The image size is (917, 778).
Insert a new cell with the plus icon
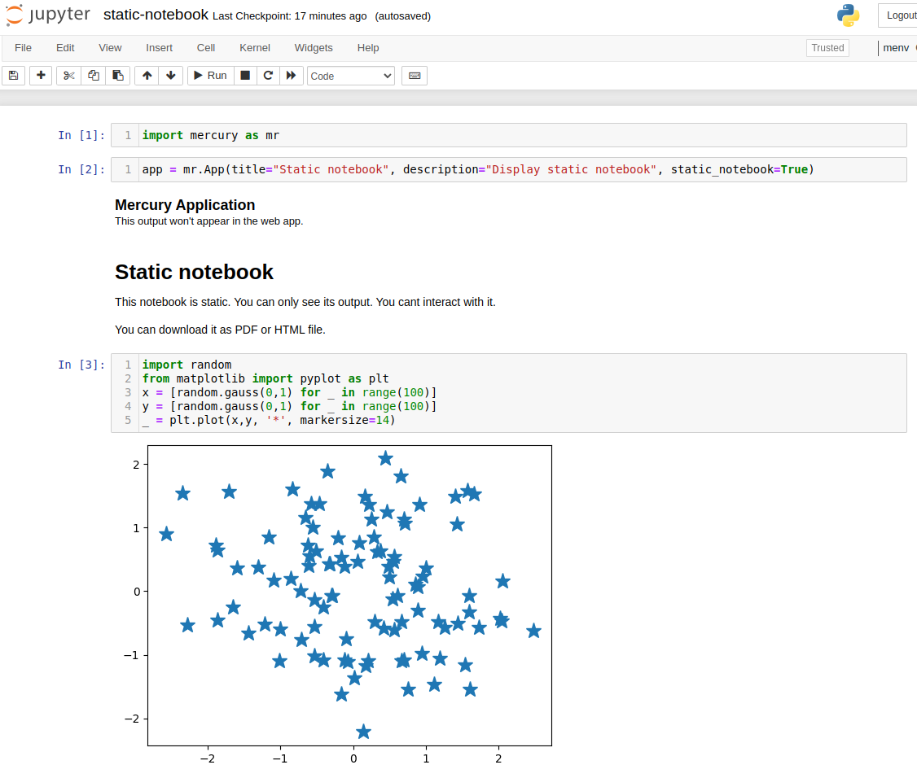pyautogui.click(x=40, y=76)
